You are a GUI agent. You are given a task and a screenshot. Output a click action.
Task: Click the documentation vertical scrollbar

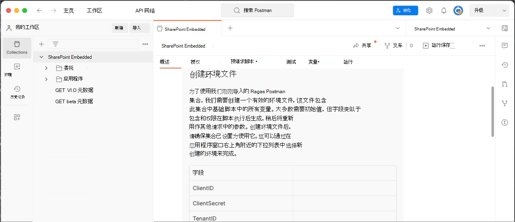coord(493,112)
